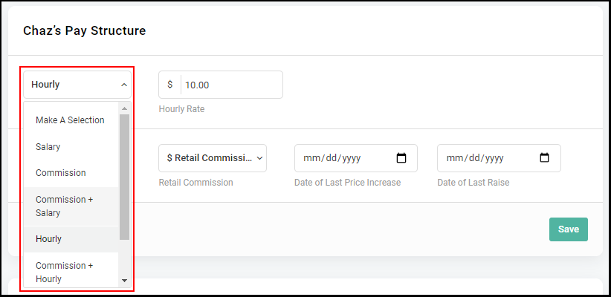Save Chaz's pay structure
This screenshot has width=611, height=297.
[x=569, y=229]
